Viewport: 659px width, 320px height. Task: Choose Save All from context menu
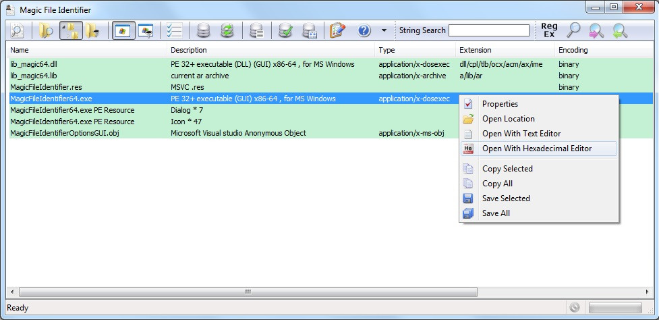click(539, 213)
